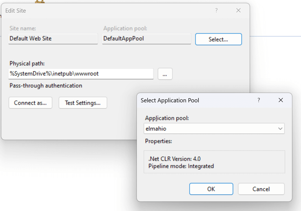Viewport: 301px width, 211px height.
Task: Click the Connect as... button
Action: pyautogui.click(x=30, y=103)
